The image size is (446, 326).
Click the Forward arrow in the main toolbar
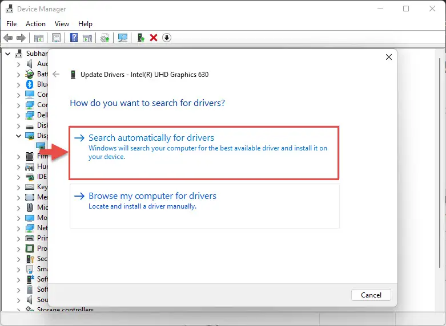coord(21,38)
